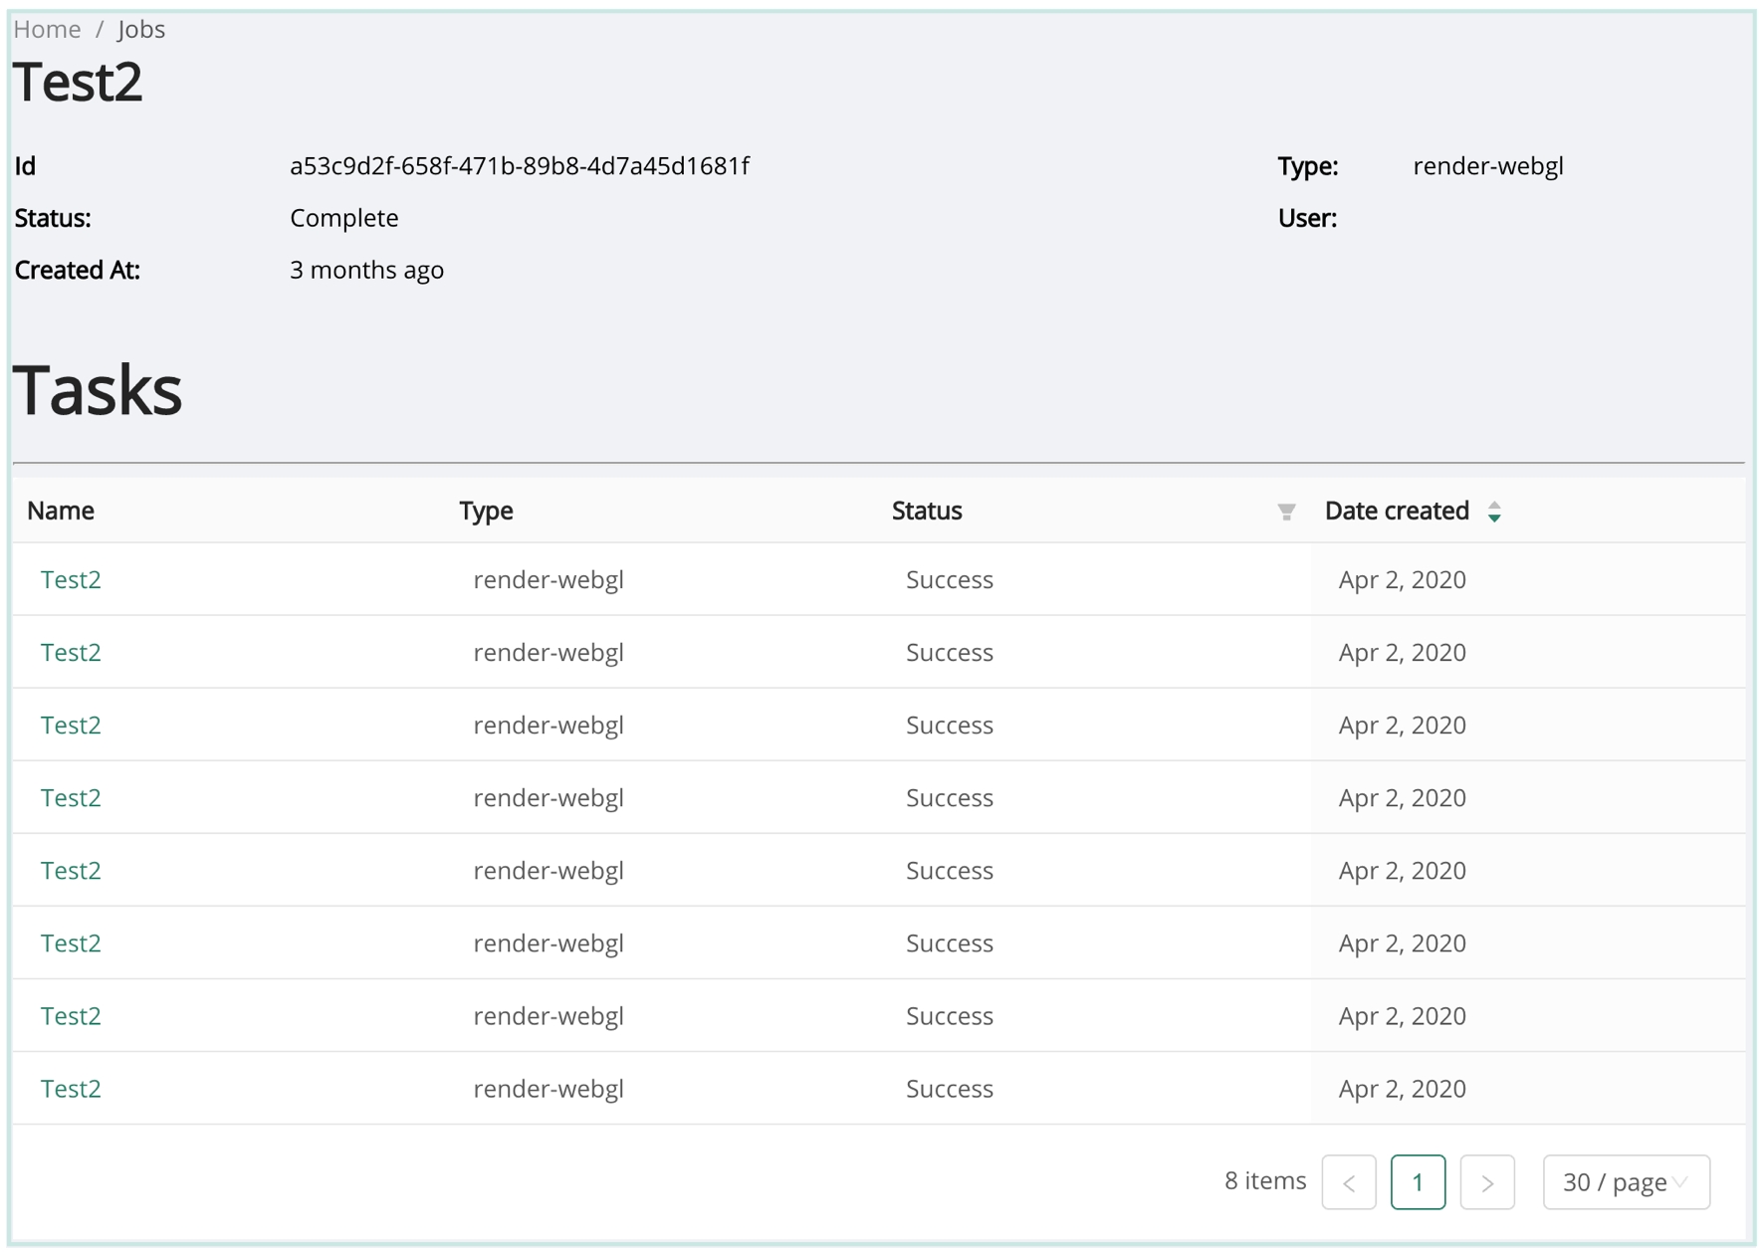Click Jobs in the breadcrumb
Image resolution: width=1764 pixels, height=1252 pixels.
click(x=141, y=30)
